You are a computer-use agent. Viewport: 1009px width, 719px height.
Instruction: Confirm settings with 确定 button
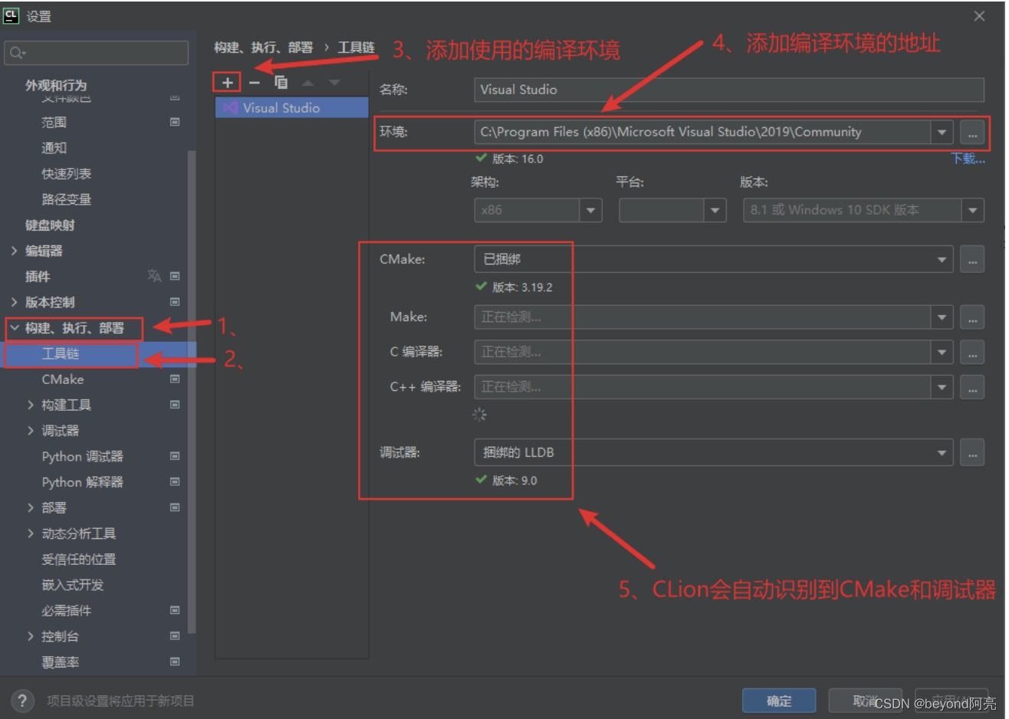click(x=779, y=701)
